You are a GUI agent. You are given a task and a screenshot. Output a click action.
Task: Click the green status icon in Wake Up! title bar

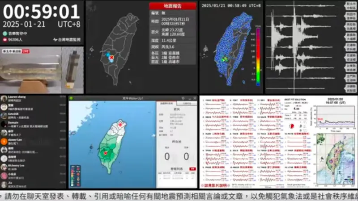coord(71,98)
